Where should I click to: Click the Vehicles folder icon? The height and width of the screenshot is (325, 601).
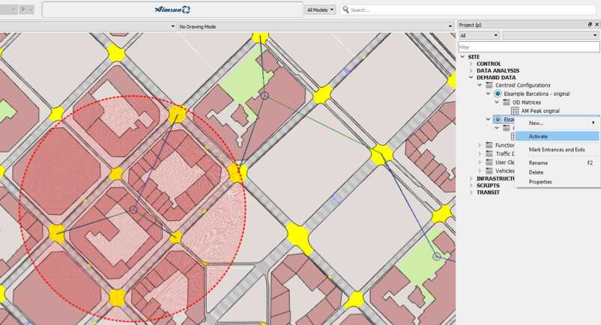pos(489,171)
